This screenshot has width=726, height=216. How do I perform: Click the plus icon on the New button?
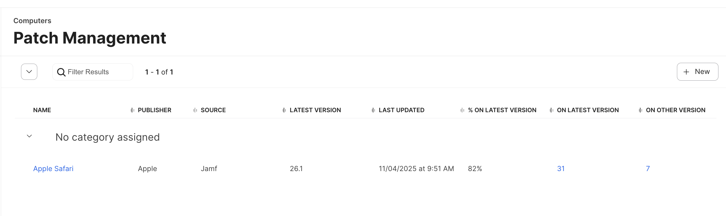point(686,72)
